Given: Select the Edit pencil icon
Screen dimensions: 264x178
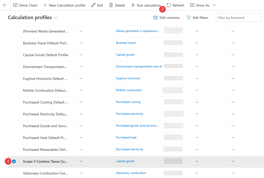Looking at the screenshot, I should pyautogui.click(x=93, y=5).
